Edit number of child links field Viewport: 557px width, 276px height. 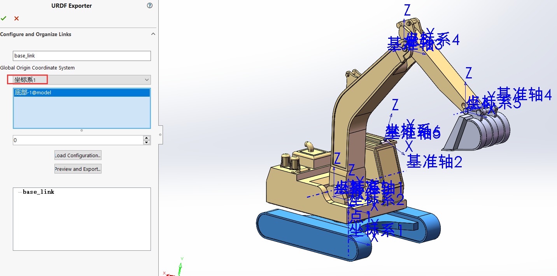(78, 140)
